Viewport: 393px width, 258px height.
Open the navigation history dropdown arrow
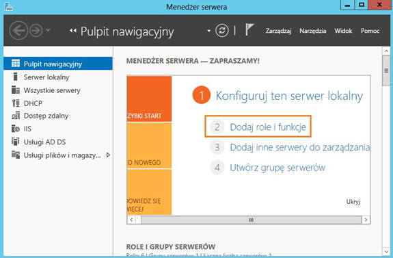point(48,31)
